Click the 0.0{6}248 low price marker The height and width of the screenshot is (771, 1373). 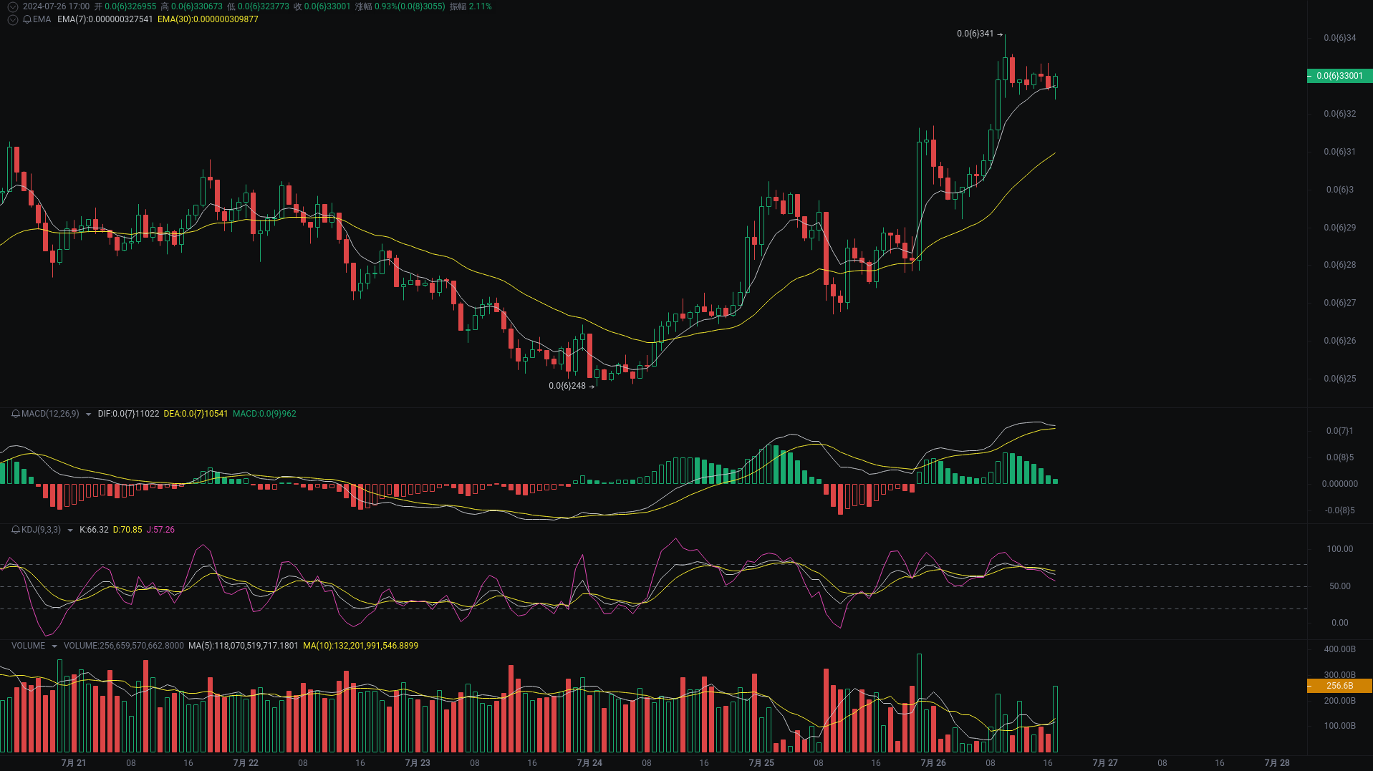click(567, 386)
